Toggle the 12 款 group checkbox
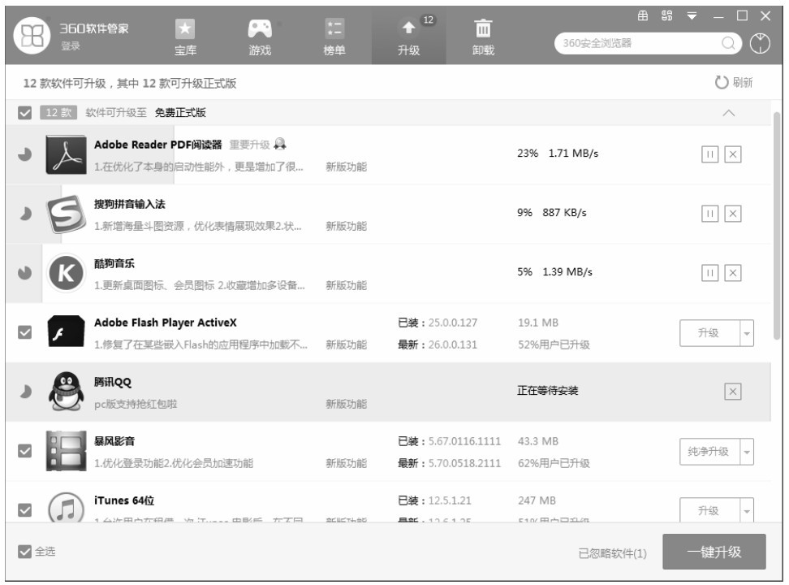This screenshot has width=789, height=585. point(24,113)
